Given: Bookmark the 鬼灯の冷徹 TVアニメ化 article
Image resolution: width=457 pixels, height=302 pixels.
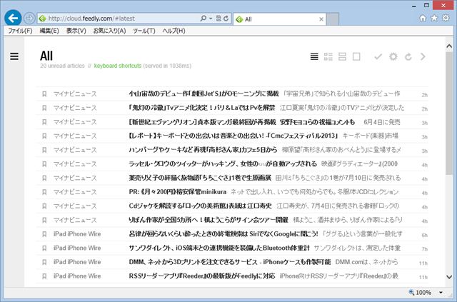Looking at the screenshot, I should pyautogui.click(x=44, y=108).
